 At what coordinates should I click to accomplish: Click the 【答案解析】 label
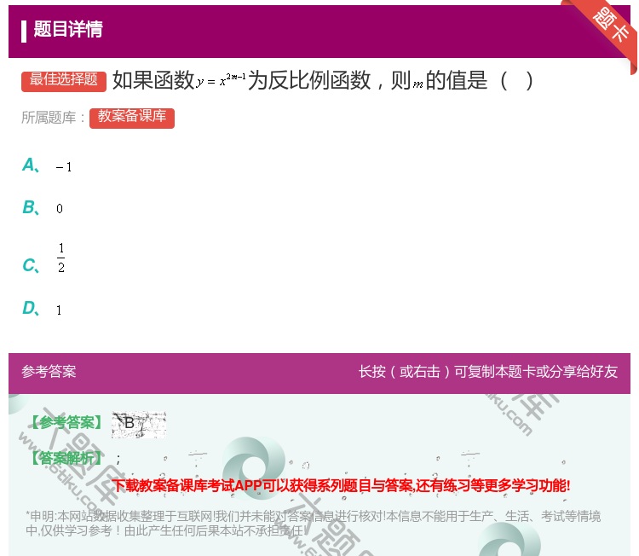click(x=66, y=459)
